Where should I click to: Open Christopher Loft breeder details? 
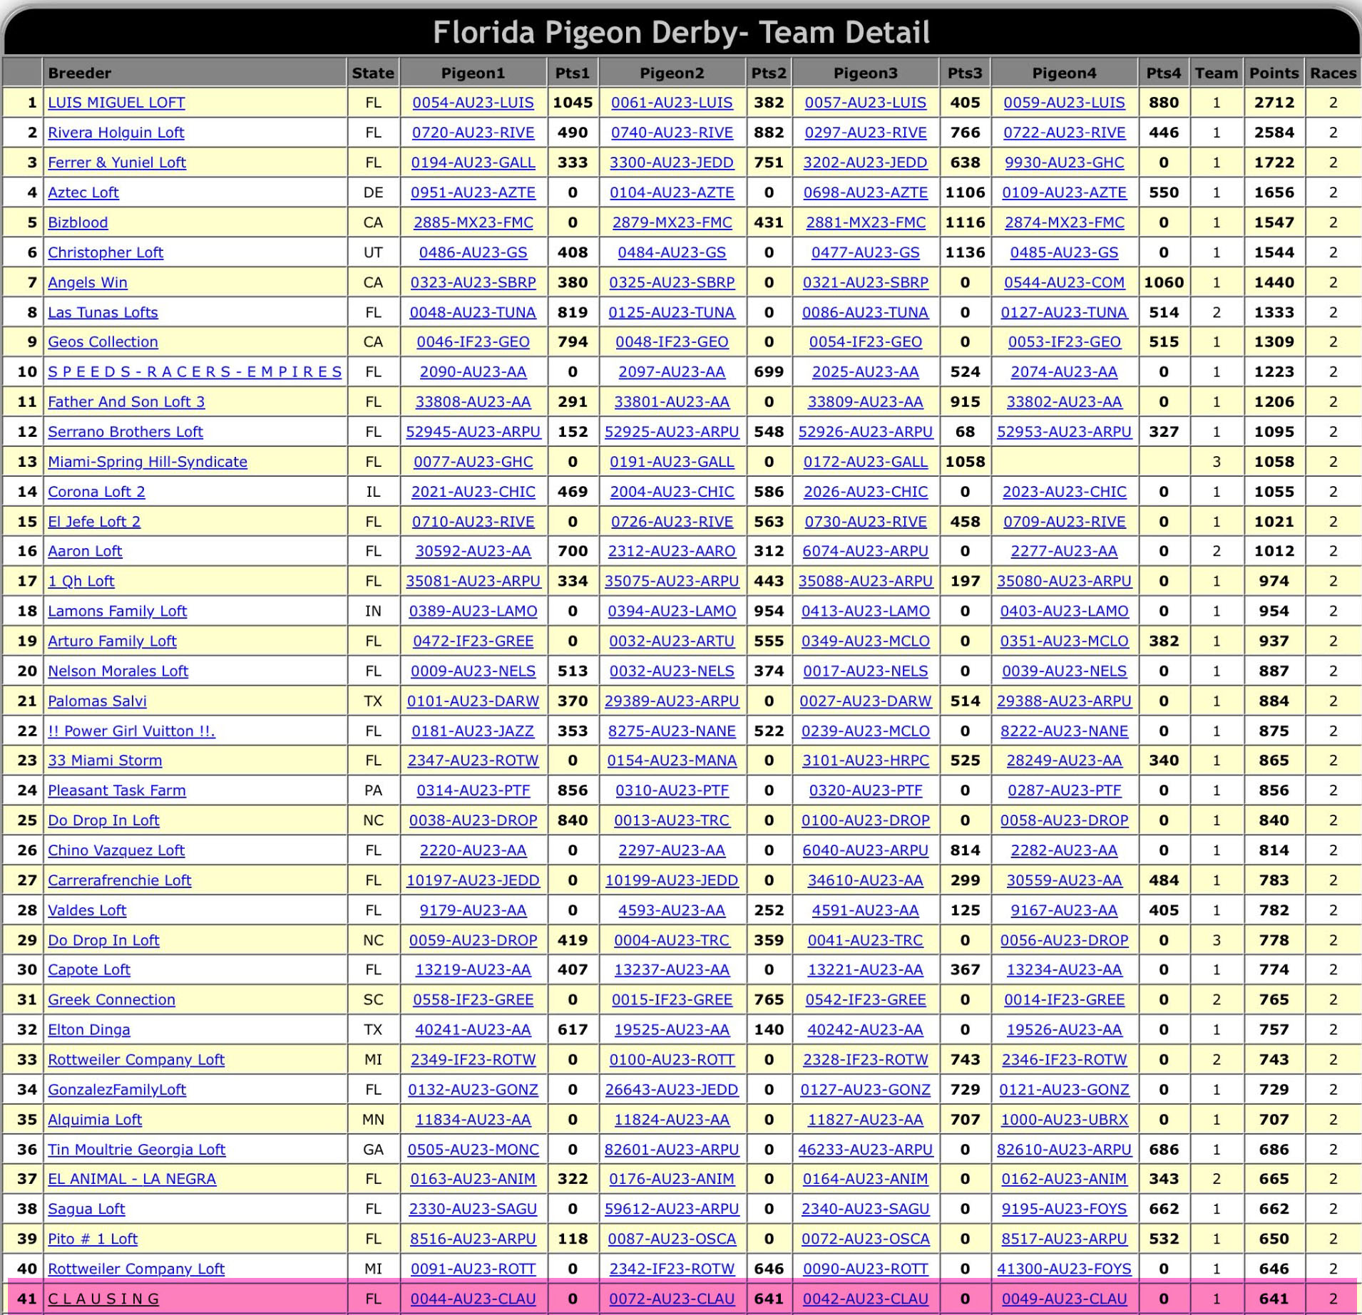(106, 252)
